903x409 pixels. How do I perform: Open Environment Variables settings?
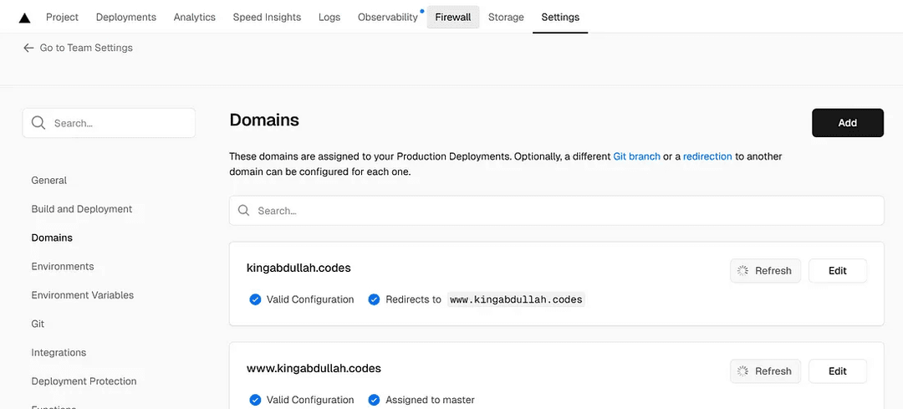click(x=82, y=295)
